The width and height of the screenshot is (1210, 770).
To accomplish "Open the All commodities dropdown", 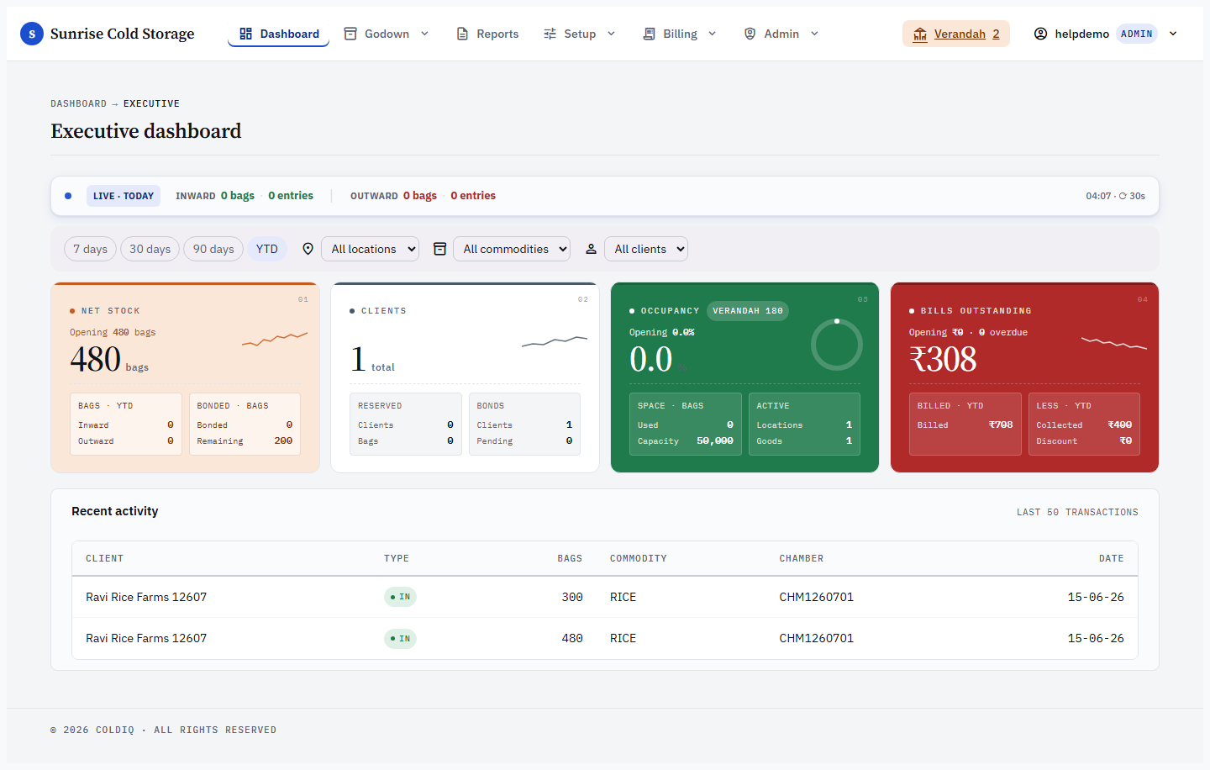I will coord(512,249).
